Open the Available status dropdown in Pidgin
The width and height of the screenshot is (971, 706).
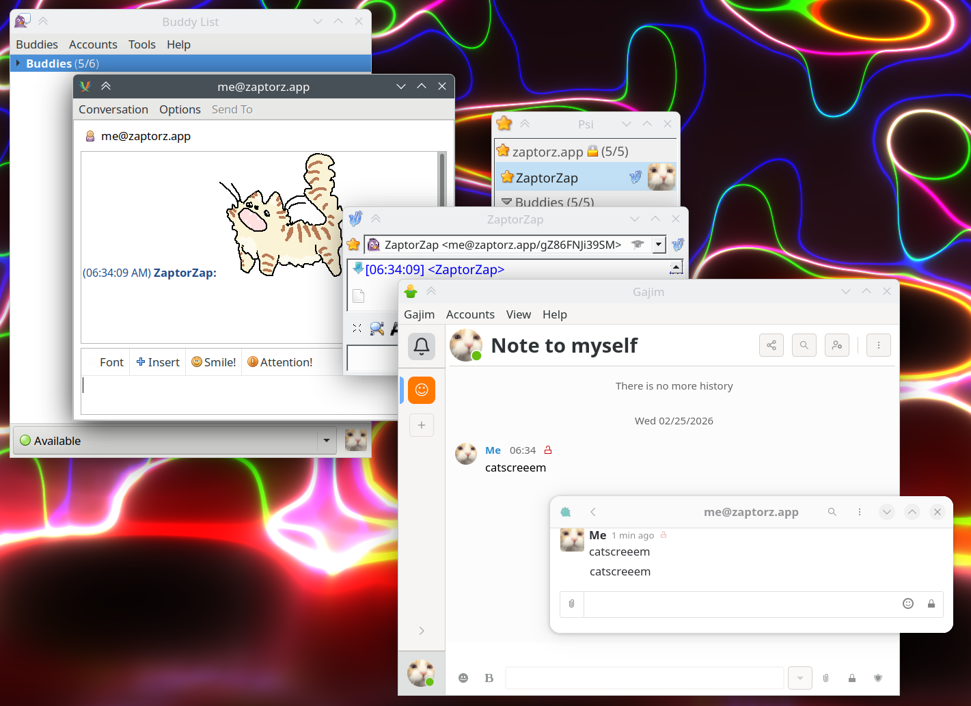click(x=326, y=441)
